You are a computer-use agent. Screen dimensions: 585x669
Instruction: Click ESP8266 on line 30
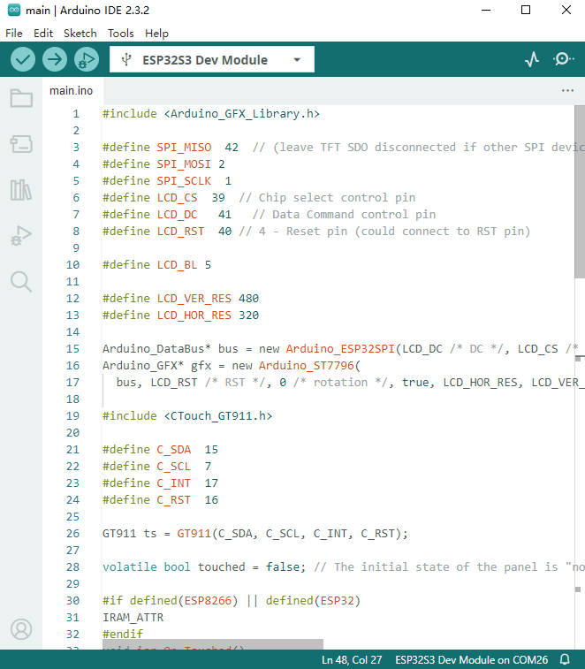[x=208, y=601]
